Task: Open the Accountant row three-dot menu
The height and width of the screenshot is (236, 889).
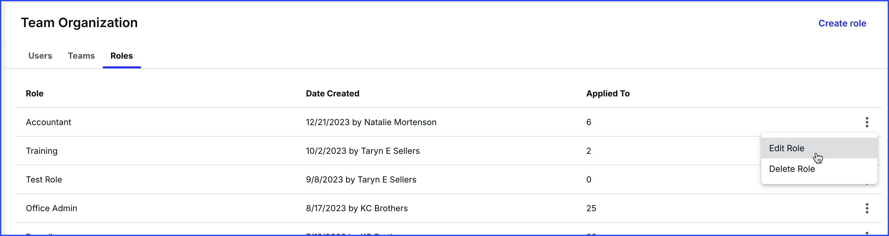Action: (866, 122)
